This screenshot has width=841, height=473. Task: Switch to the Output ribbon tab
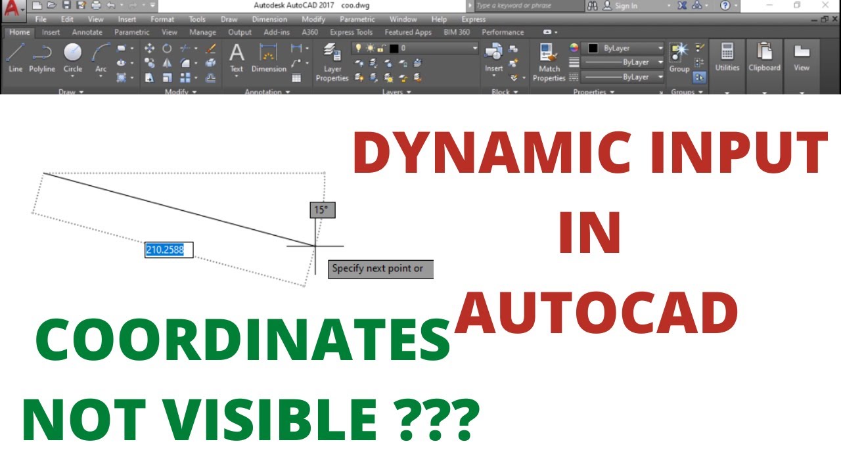pyautogui.click(x=240, y=32)
